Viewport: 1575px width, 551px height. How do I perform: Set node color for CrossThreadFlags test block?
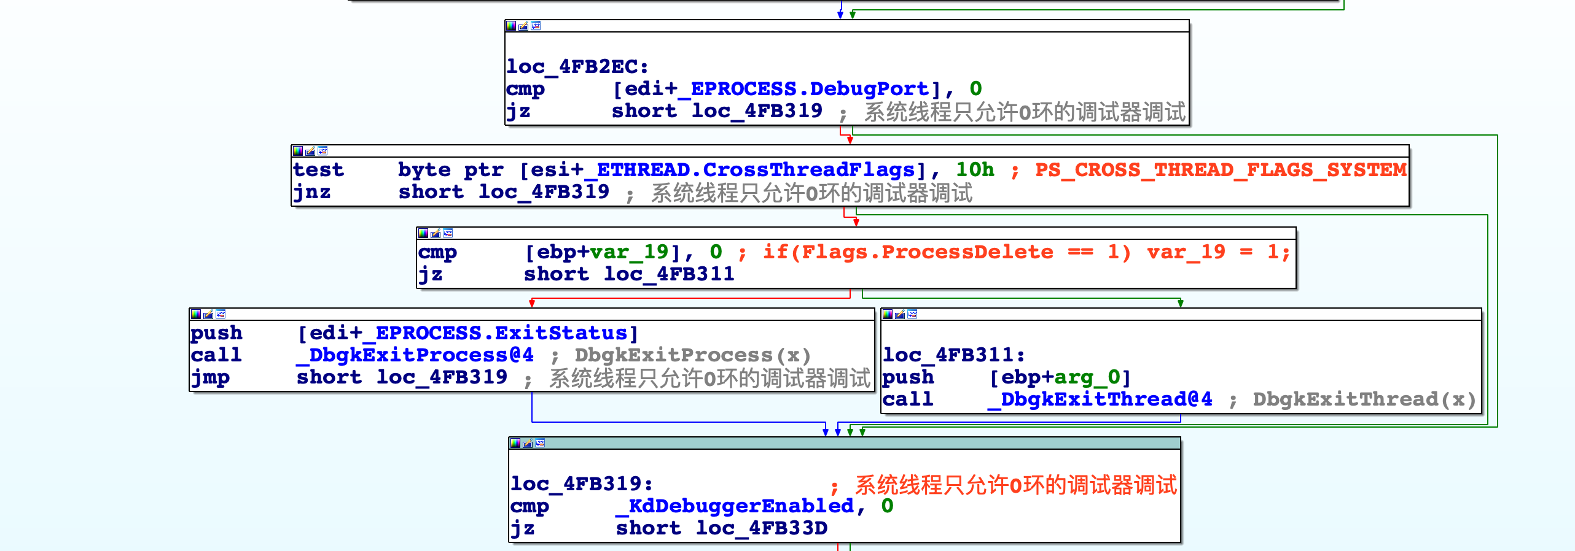298,151
